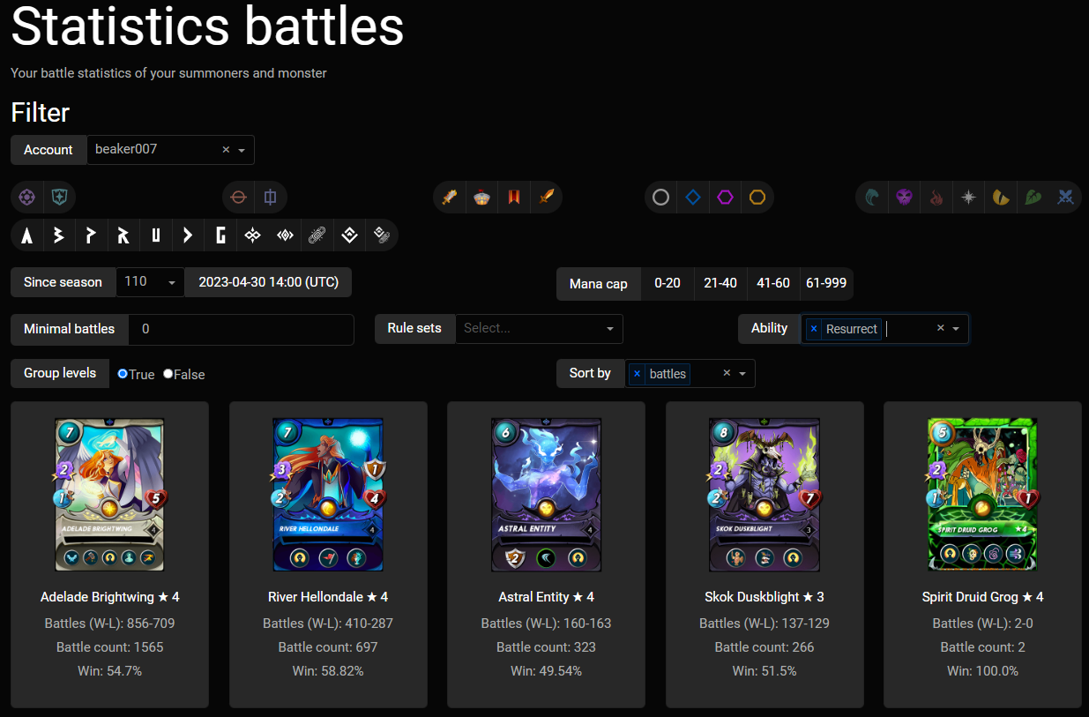1089x717 pixels.
Task: Select the Alpha edition A rune icon
Action: [x=27, y=235]
